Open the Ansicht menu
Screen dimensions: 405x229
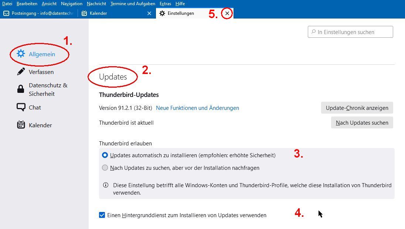pyautogui.click(x=49, y=4)
